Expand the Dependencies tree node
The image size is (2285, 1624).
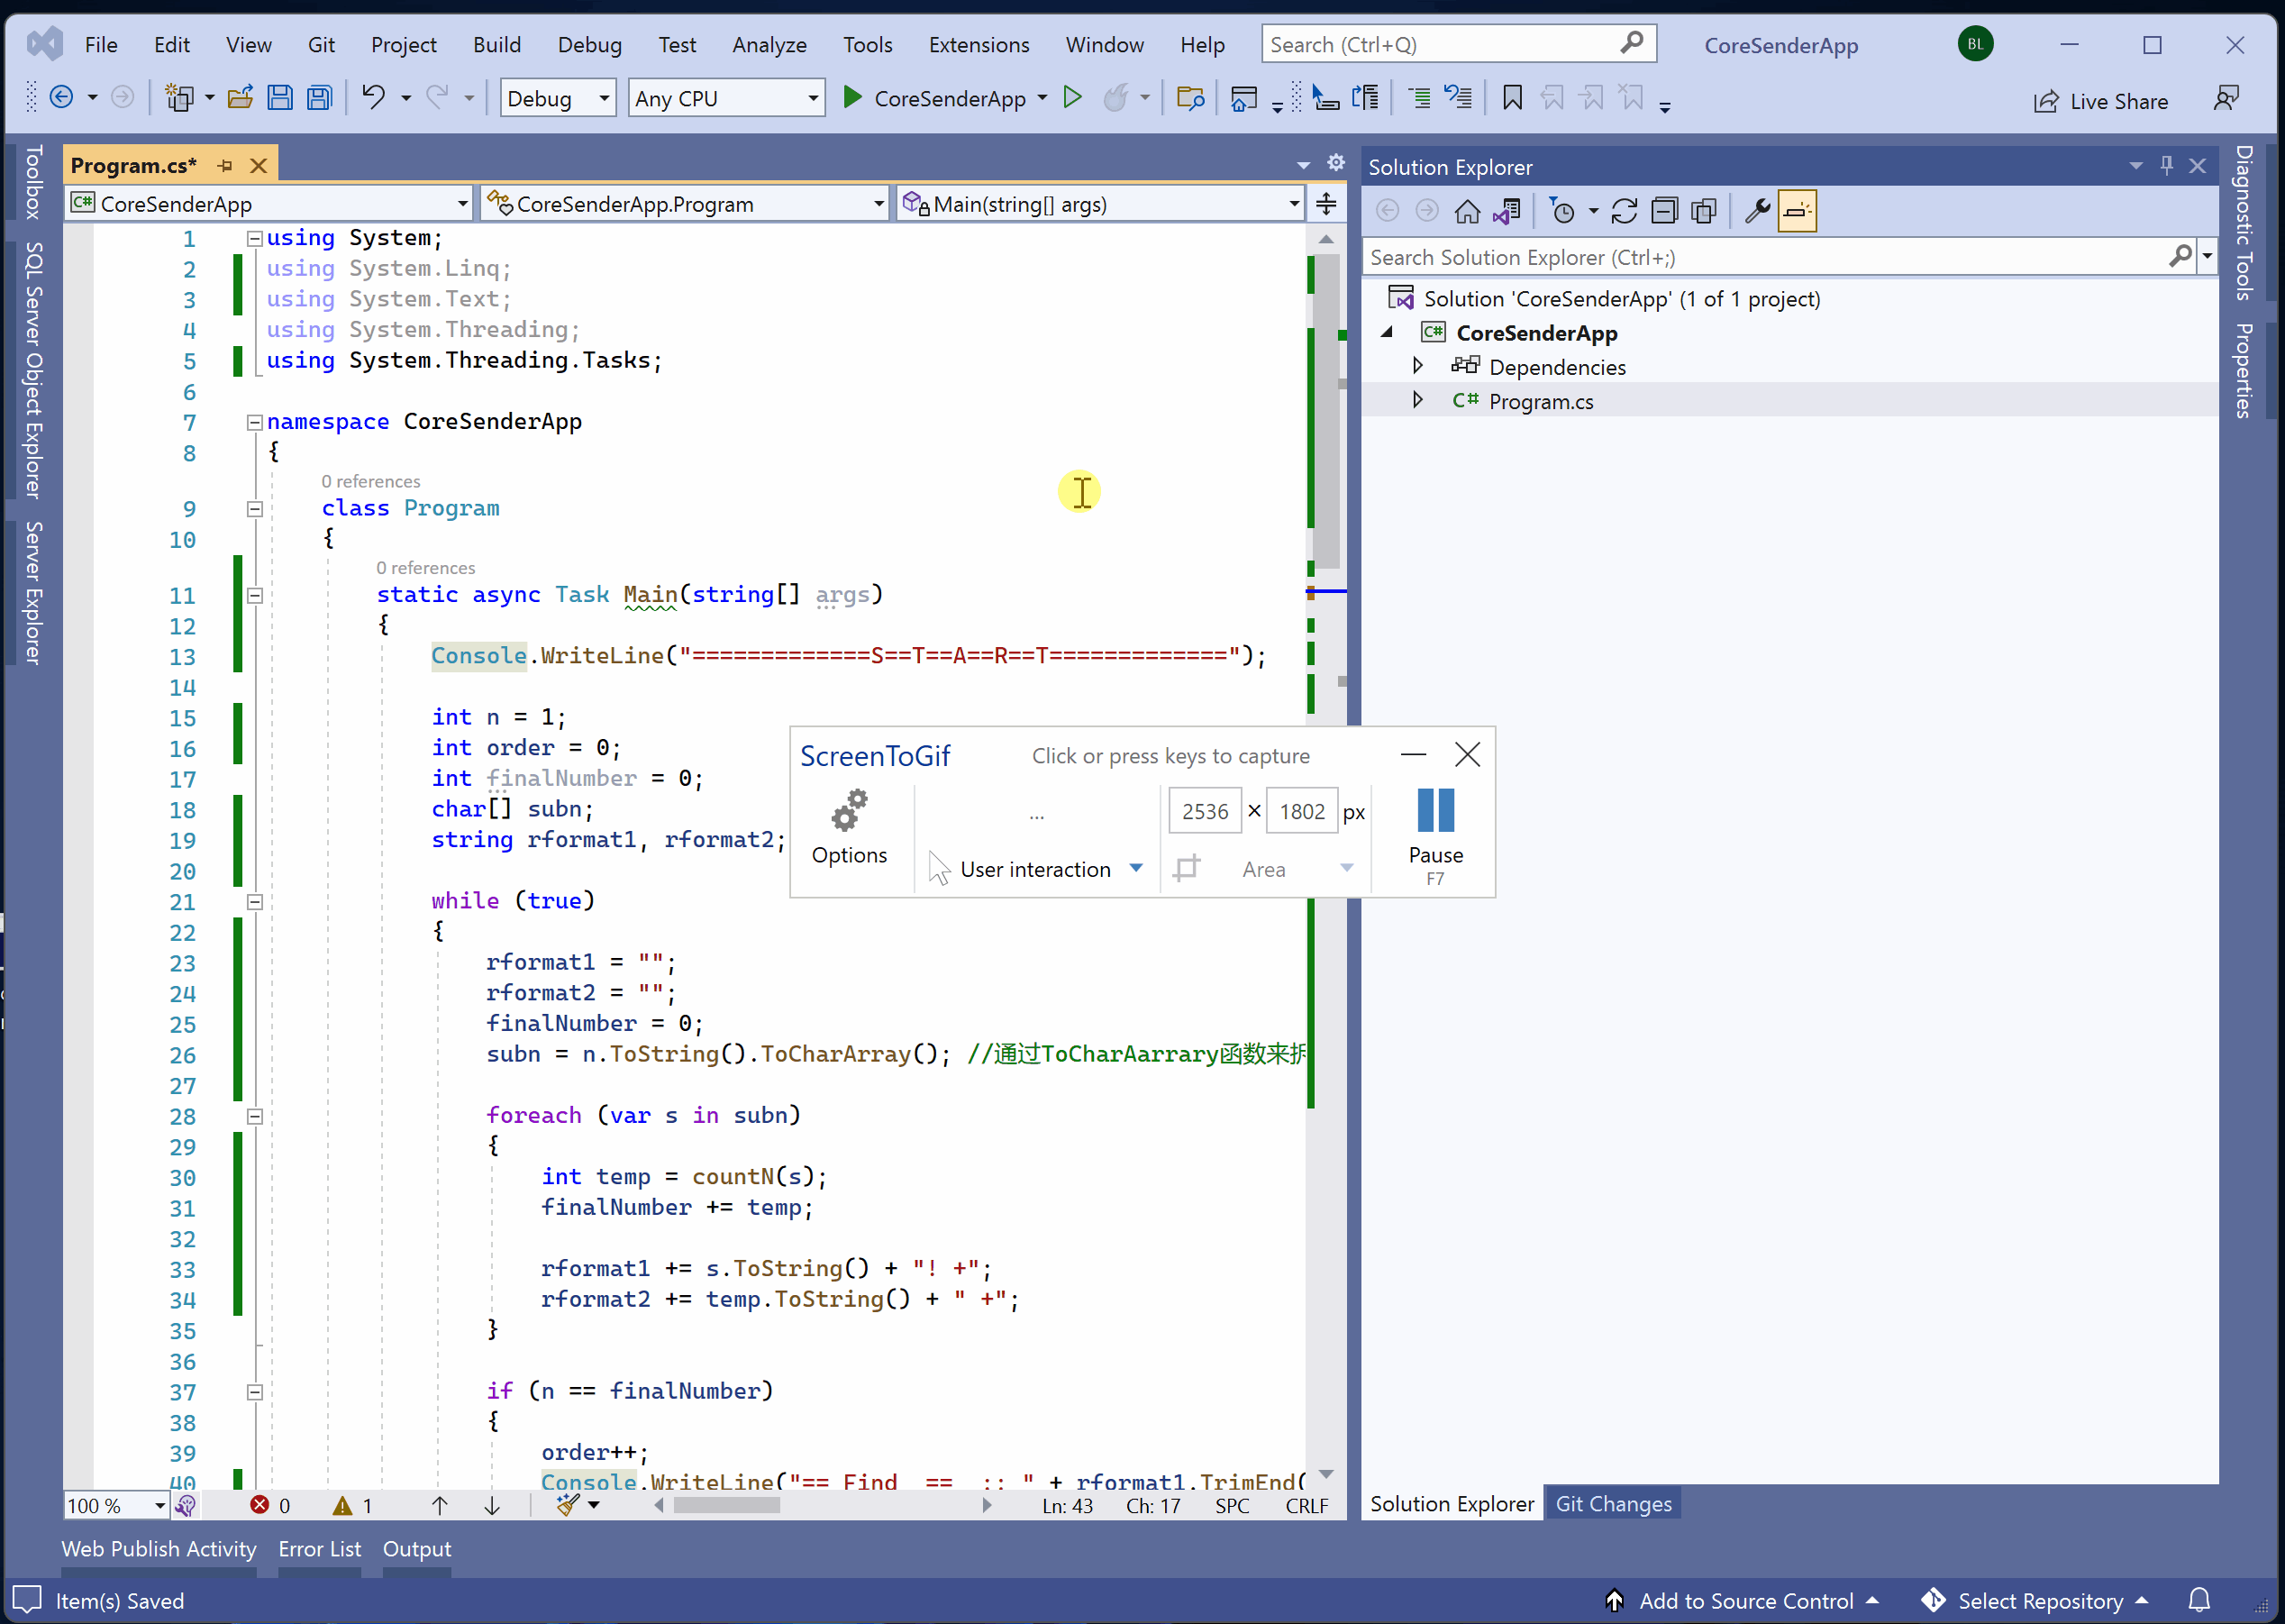pos(1417,366)
